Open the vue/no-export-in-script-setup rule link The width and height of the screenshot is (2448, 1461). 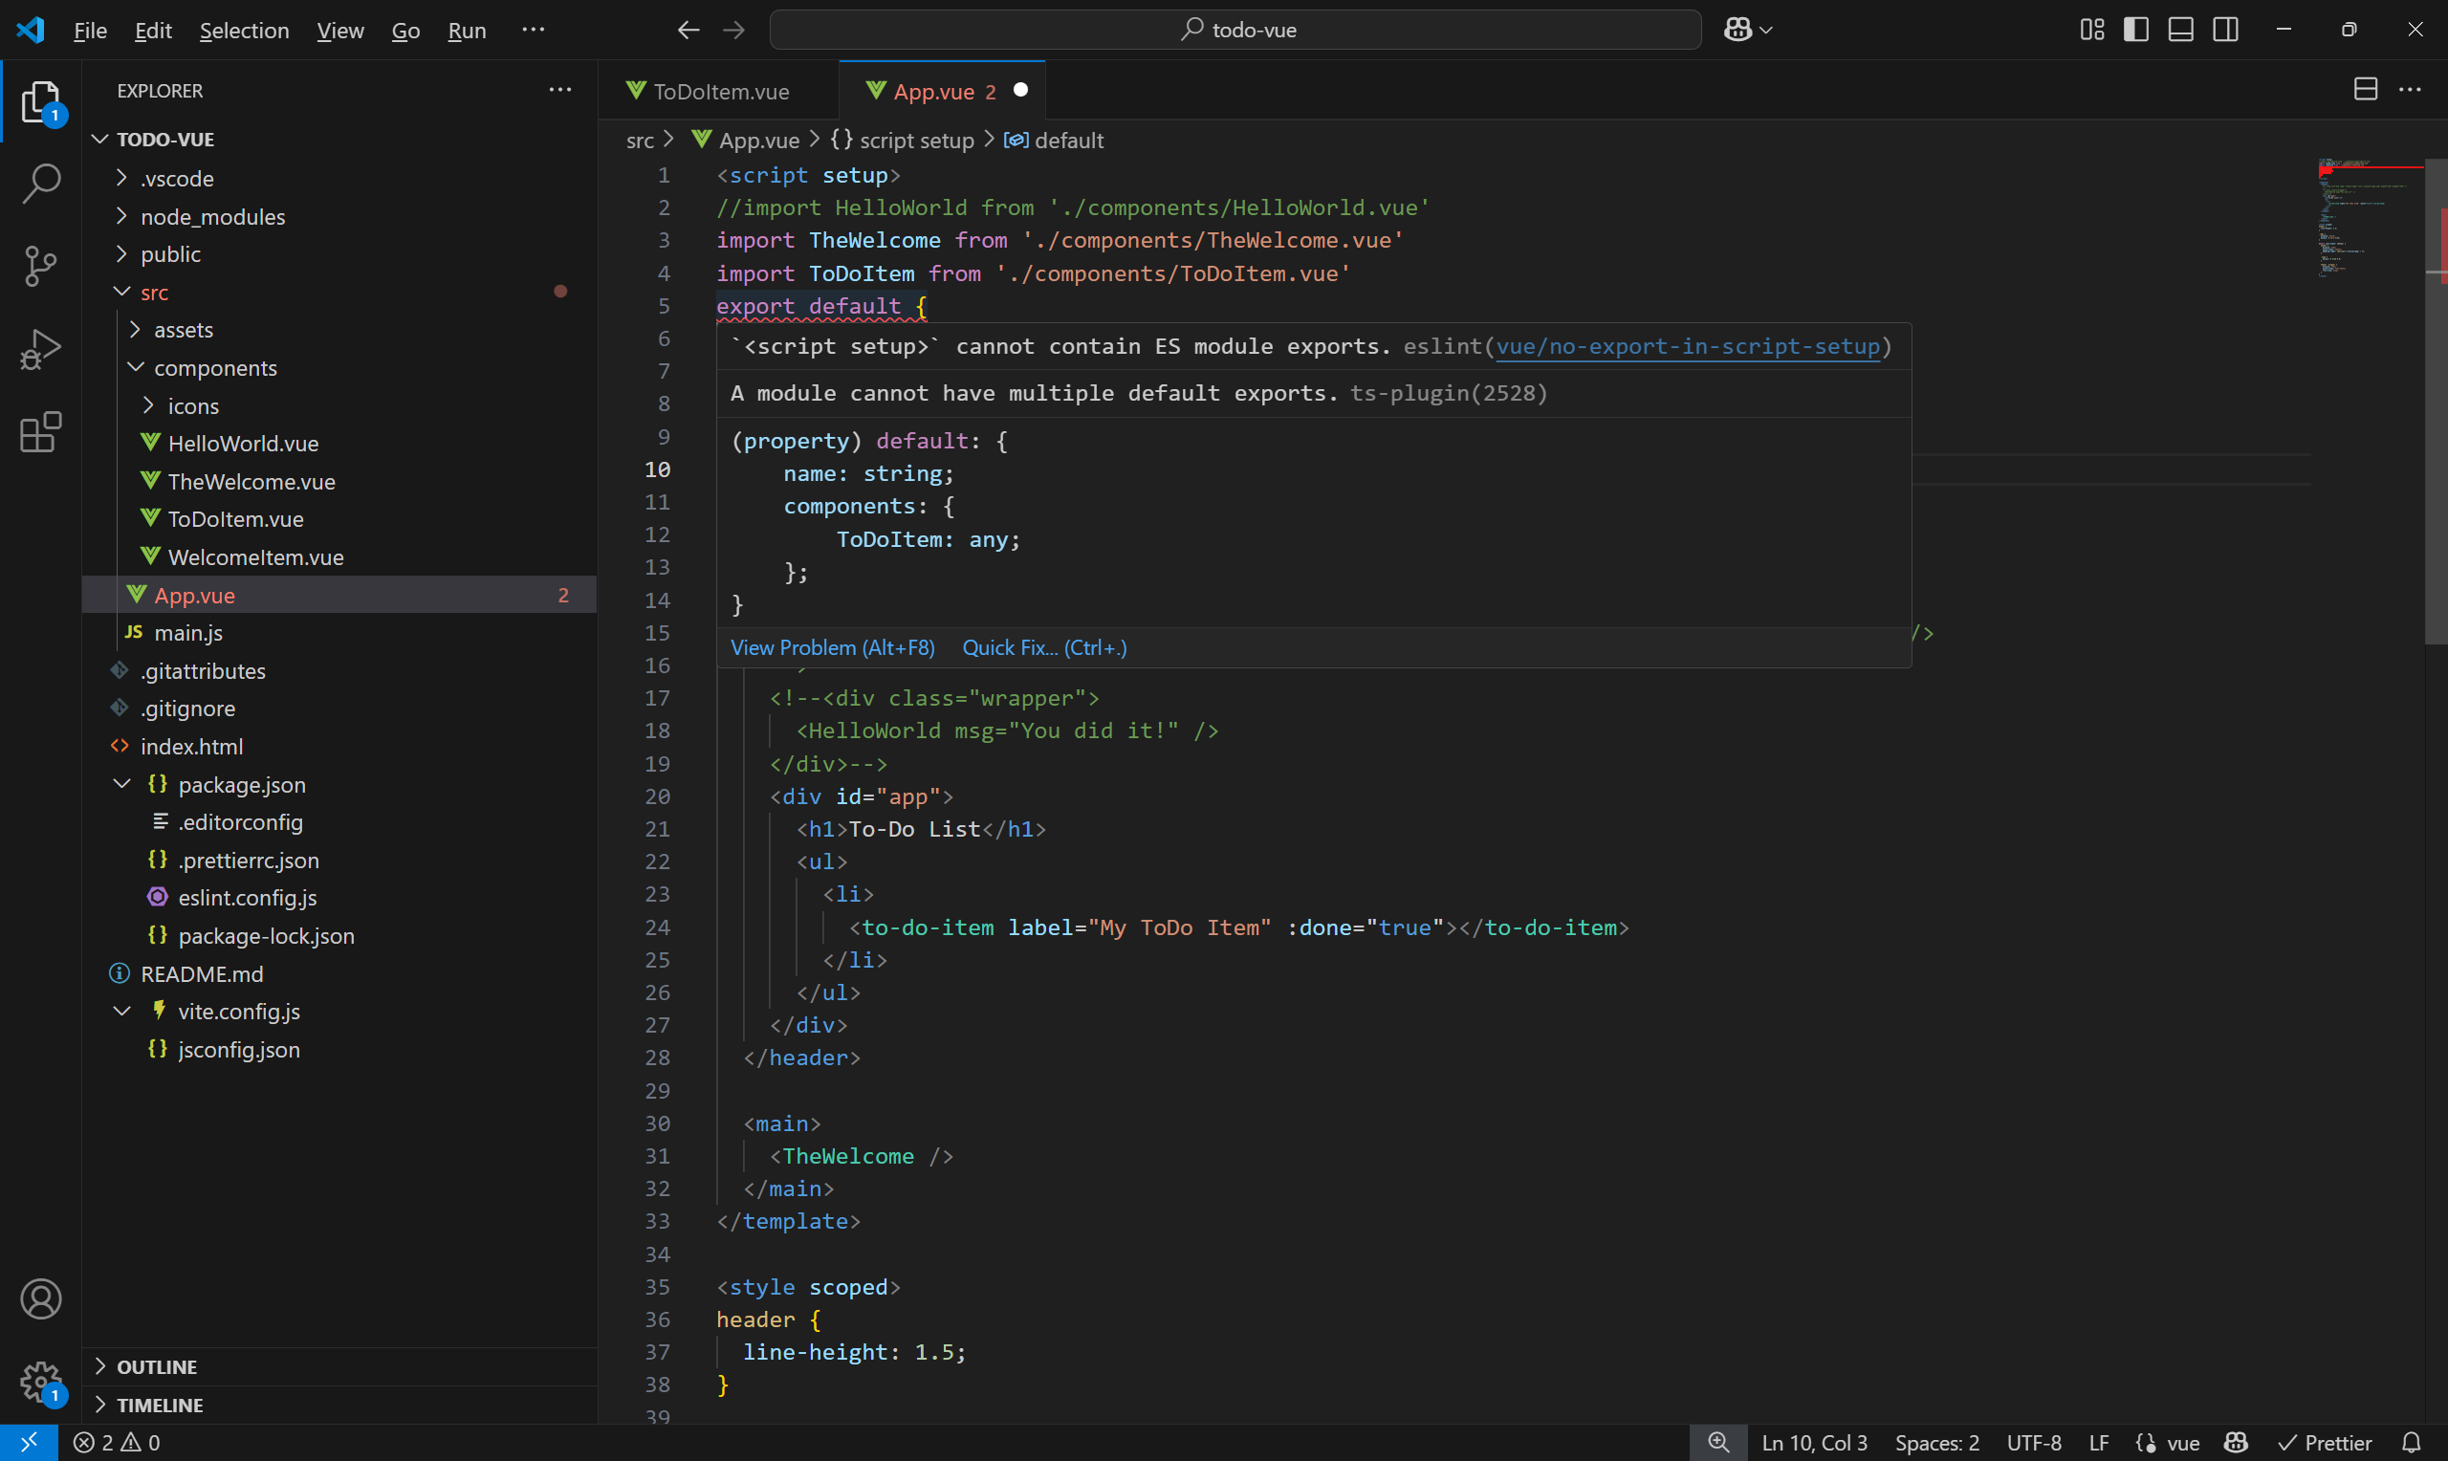click(1688, 346)
